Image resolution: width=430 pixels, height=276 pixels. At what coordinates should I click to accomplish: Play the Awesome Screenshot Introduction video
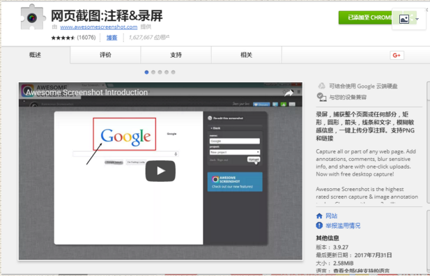point(160,171)
